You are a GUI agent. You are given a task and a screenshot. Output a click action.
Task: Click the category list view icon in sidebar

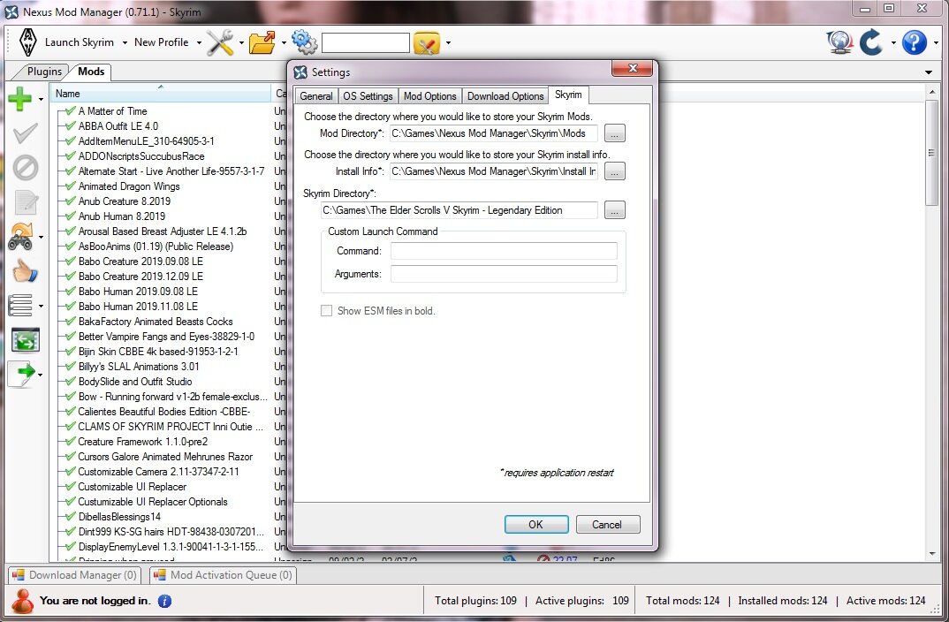(x=20, y=306)
